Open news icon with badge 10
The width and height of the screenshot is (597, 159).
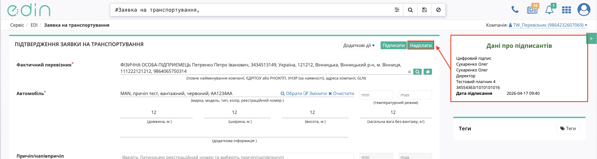point(532,10)
